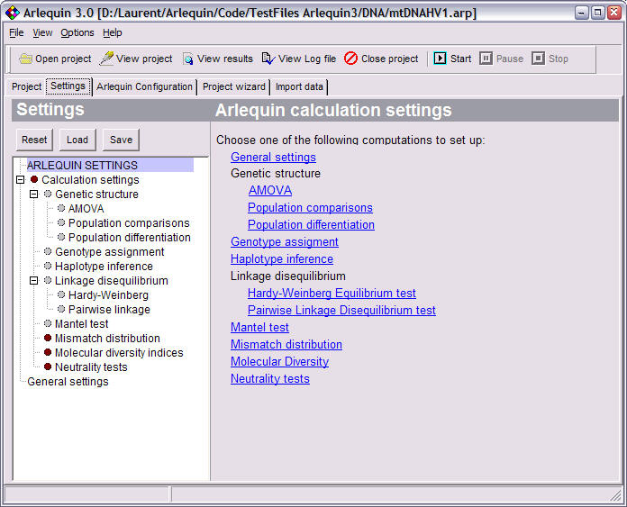Click the Start play icon

click(x=440, y=59)
